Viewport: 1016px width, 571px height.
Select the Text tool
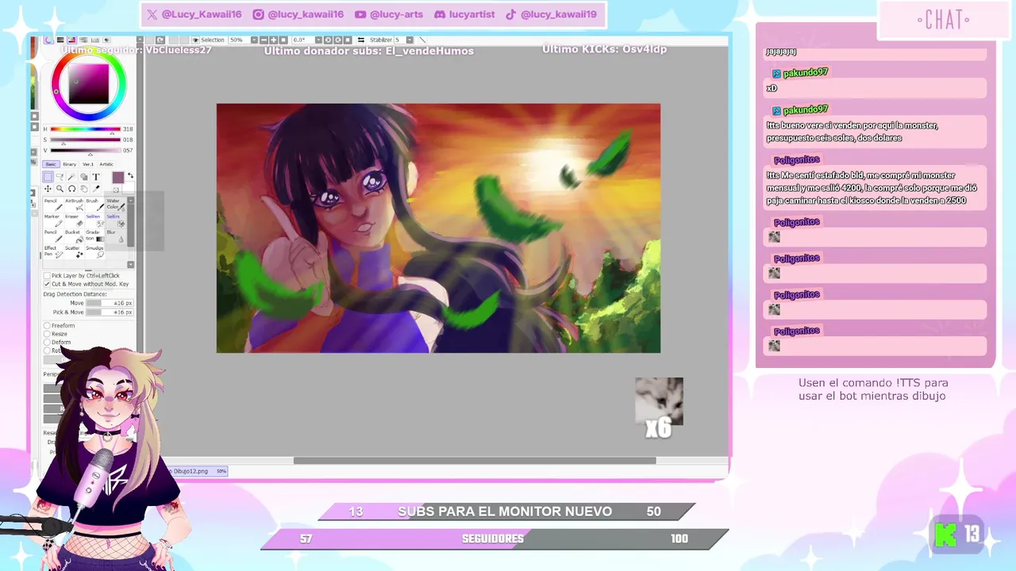pyautogui.click(x=96, y=177)
